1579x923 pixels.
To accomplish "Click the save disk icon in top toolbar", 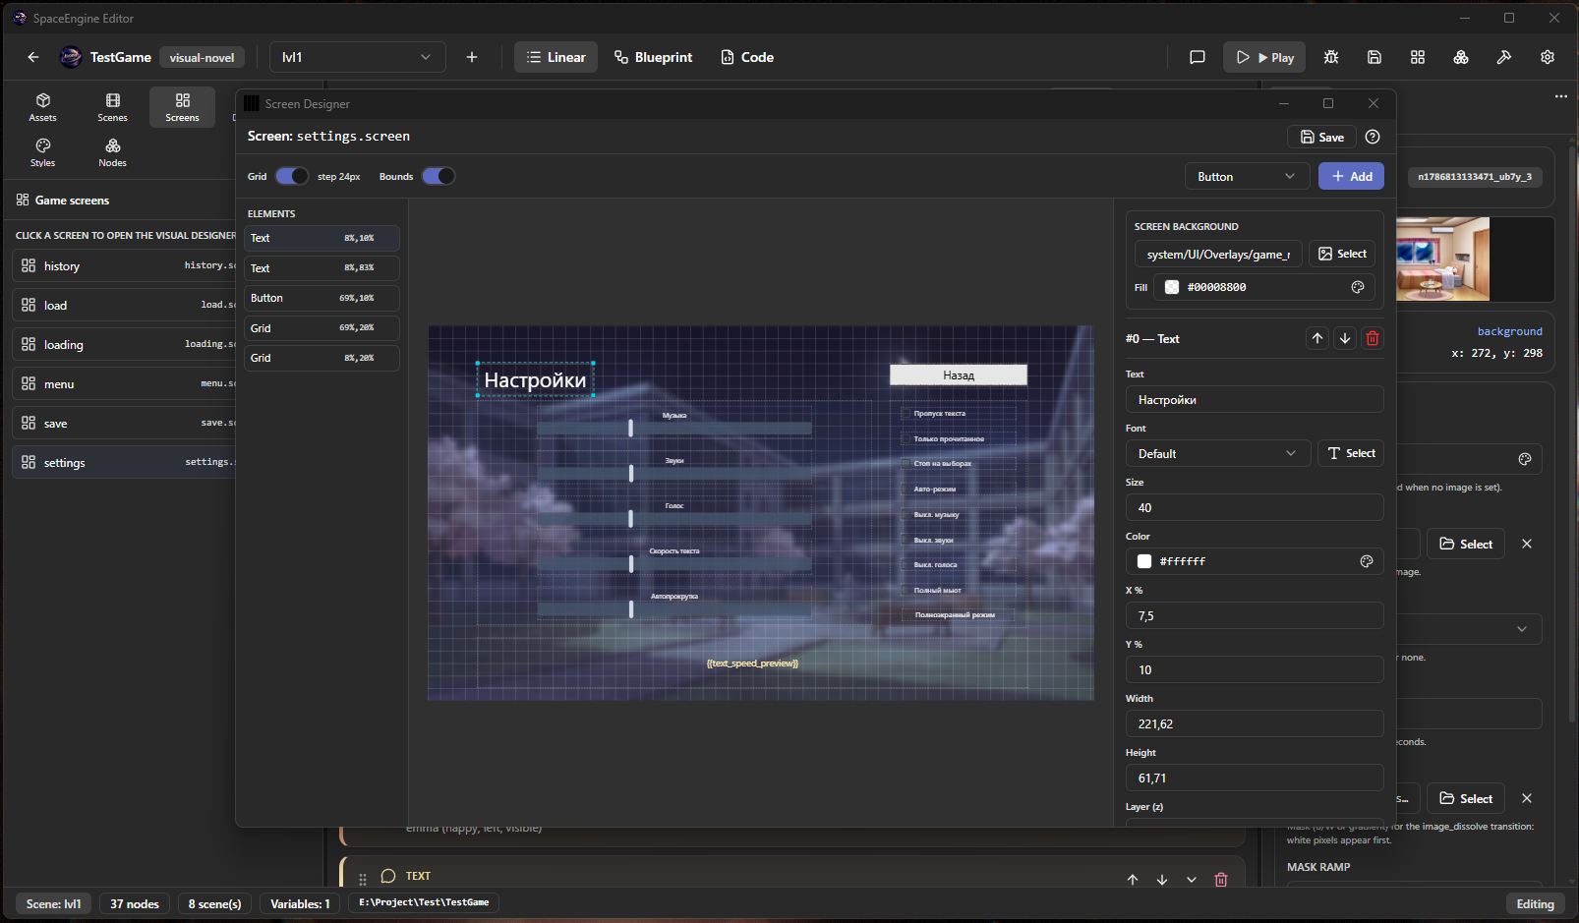I will pyautogui.click(x=1374, y=57).
